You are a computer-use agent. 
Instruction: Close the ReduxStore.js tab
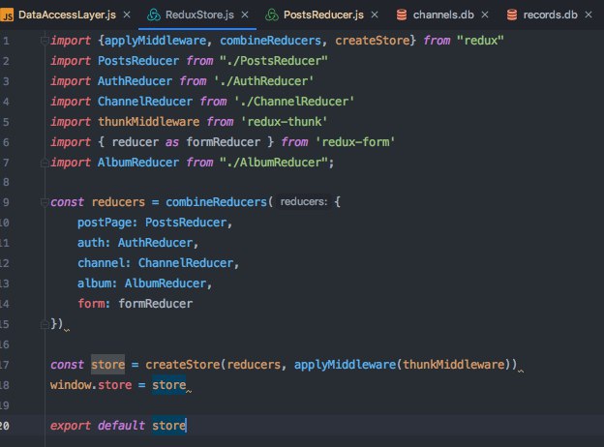[x=245, y=15]
